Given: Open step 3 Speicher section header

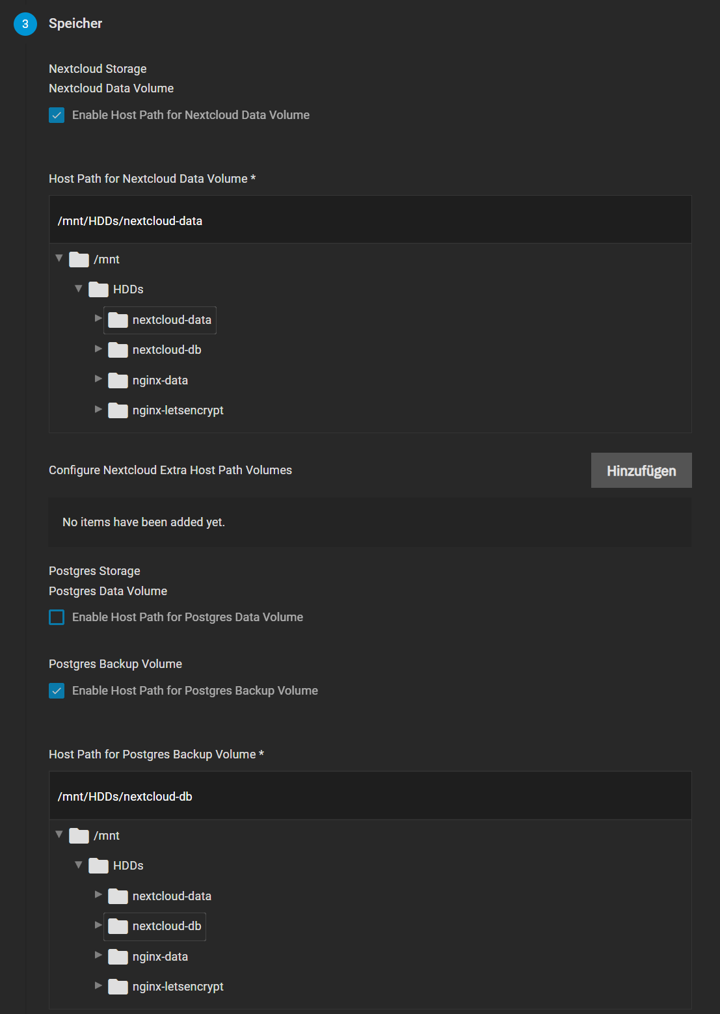Looking at the screenshot, I should point(75,23).
